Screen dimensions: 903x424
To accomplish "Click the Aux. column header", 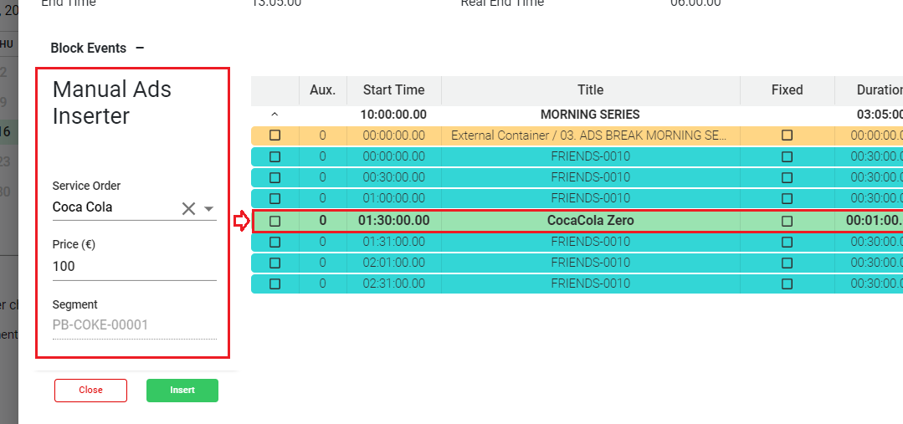I will click(322, 90).
